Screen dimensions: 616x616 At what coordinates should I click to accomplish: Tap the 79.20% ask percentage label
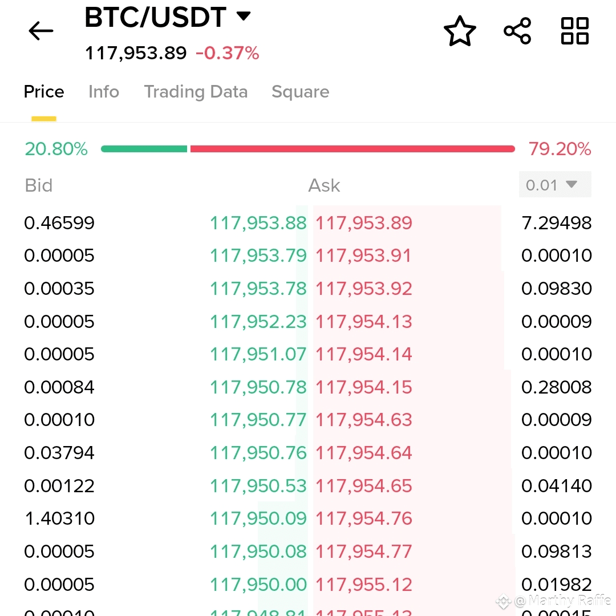[560, 149]
